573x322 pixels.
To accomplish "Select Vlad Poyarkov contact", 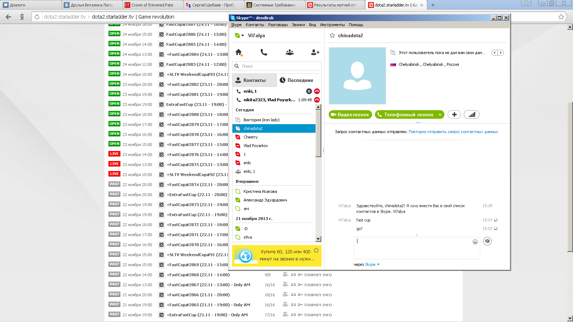I will 274,146.
